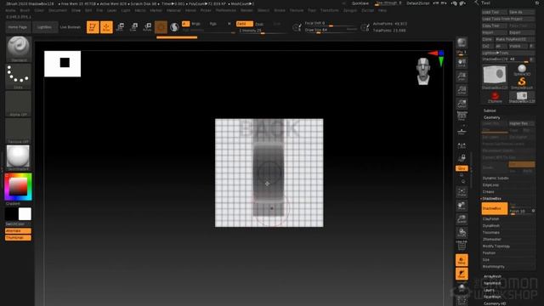Open the Dots stroke selector
Image resolution: width=544 pixels, height=306 pixels.
click(18, 76)
